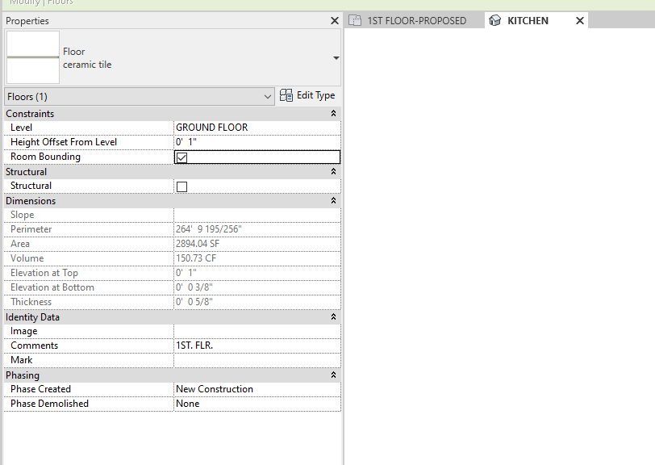Image resolution: width=655 pixels, height=465 pixels.
Task: Disable the Room Bounding checkbox
Action: (181, 157)
